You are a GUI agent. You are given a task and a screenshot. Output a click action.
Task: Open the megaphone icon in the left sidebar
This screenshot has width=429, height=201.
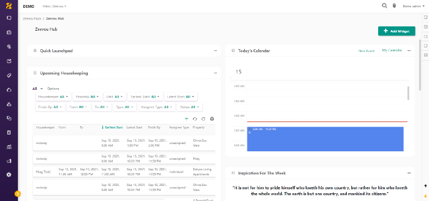coord(9,161)
